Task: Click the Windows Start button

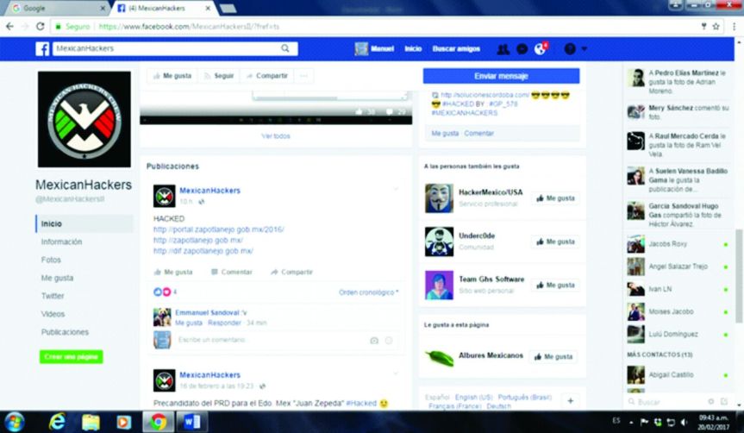Action: click(x=15, y=422)
